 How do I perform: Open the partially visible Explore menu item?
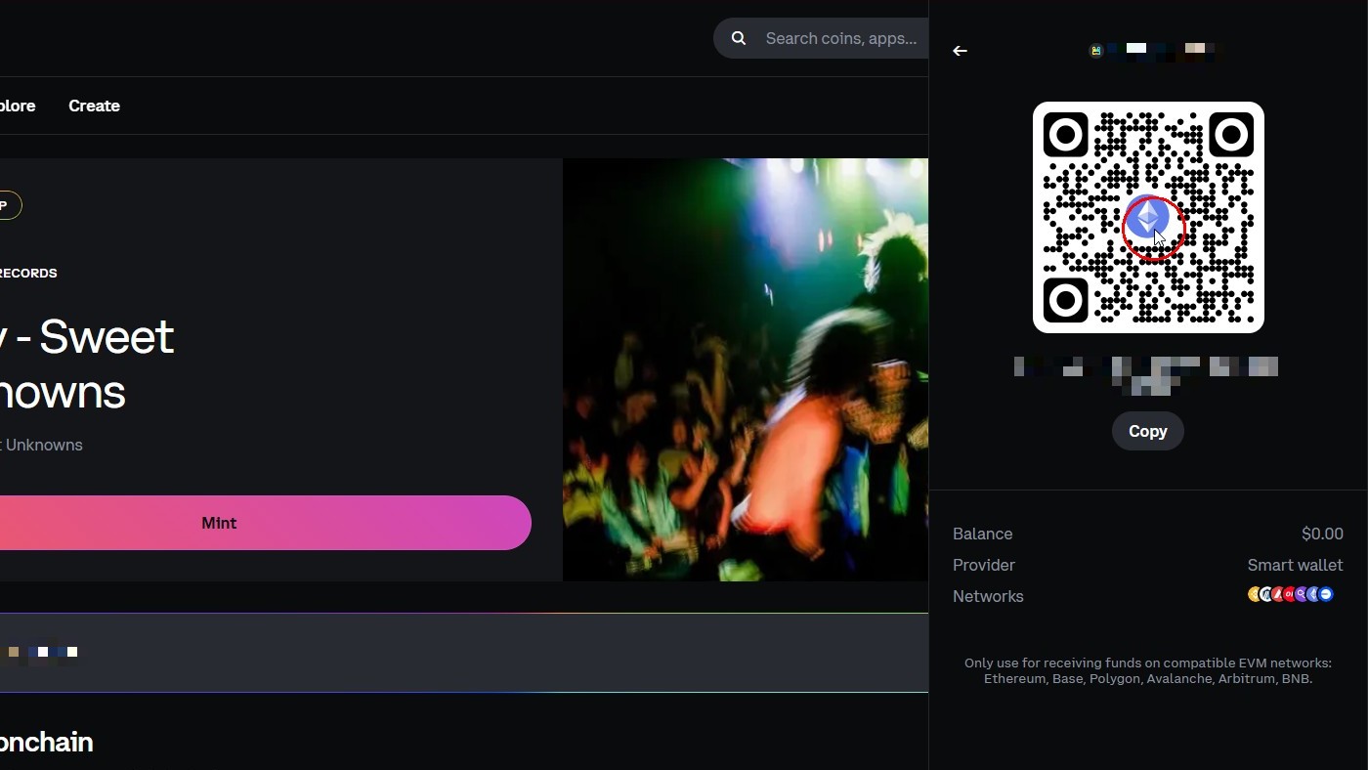(x=18, y=106)
